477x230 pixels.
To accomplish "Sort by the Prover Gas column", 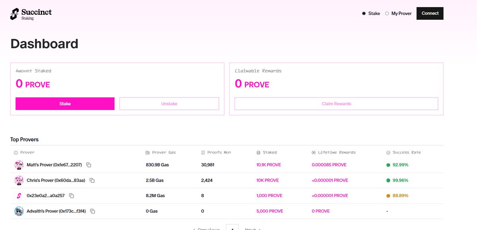I will 164,153.
